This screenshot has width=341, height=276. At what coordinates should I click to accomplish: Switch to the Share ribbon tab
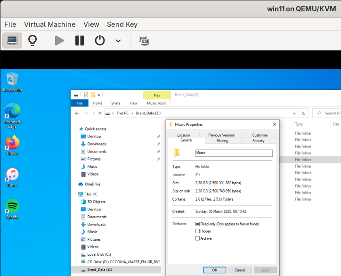(116, 103)
